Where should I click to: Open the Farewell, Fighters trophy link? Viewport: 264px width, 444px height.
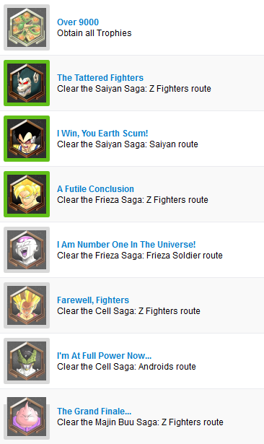pos(93,300)
